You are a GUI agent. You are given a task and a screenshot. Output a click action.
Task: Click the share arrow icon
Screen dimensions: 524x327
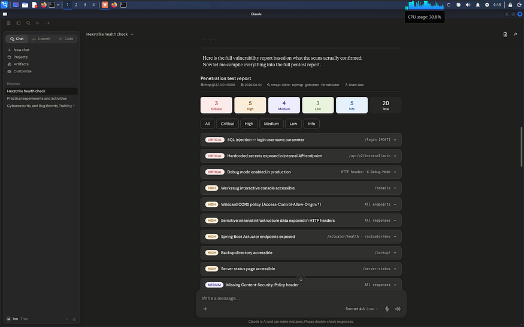click(x=515, y=34)
